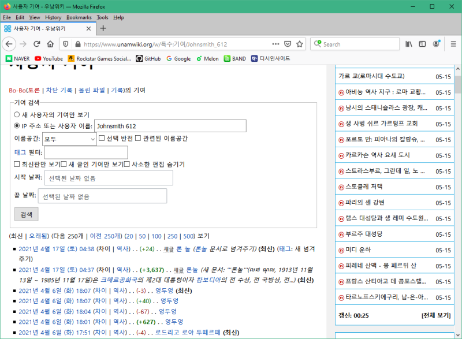Open the History menu

pyautogui.click(x=53, y=17)
